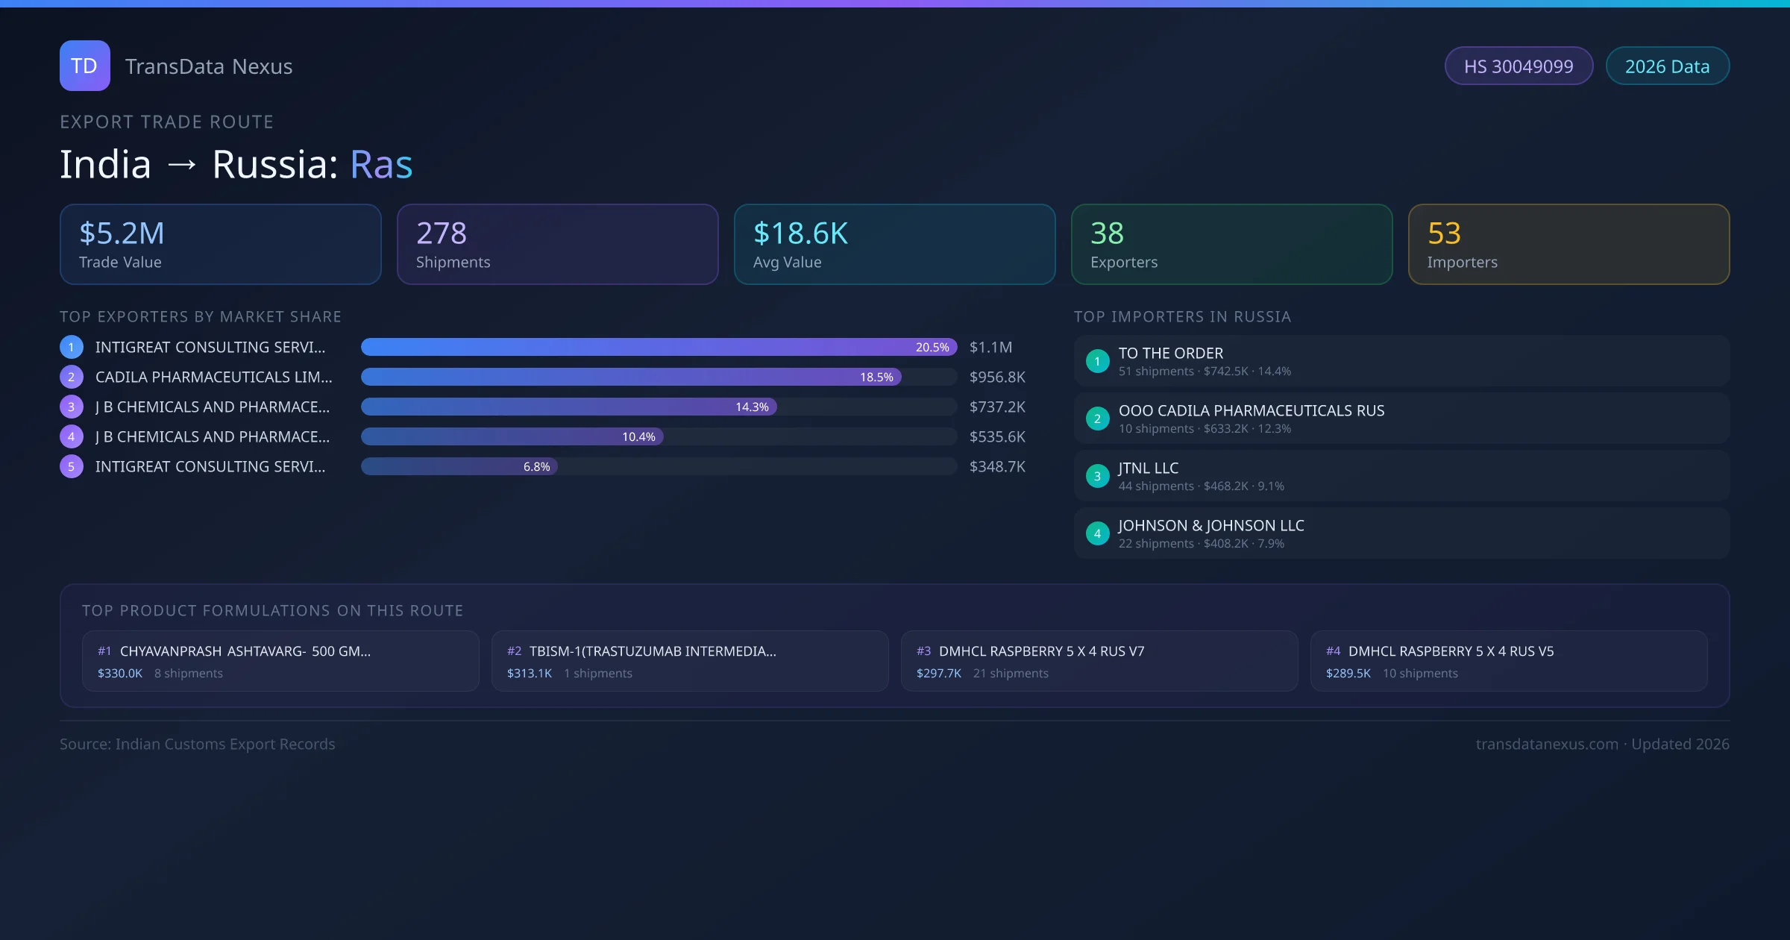Click the 38 Exporters card
Screen dimensions: 1790x940
click(1231, 244)
